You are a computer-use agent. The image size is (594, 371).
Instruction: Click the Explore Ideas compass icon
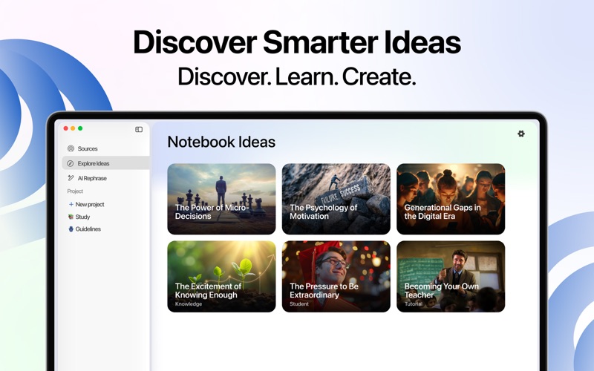(x=70, y=163)
